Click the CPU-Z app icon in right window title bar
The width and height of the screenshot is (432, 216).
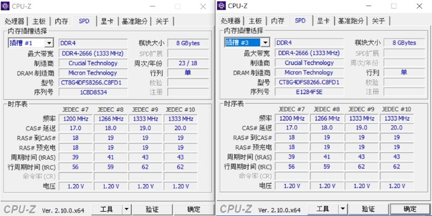(221, 5)
